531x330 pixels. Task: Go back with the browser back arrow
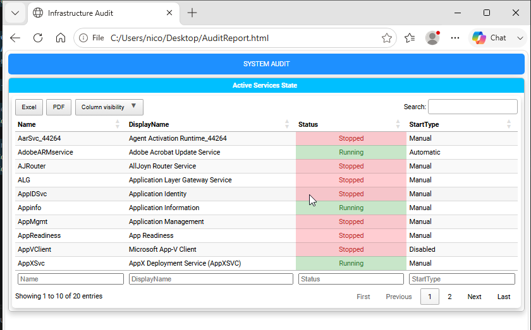click(15, 38)
